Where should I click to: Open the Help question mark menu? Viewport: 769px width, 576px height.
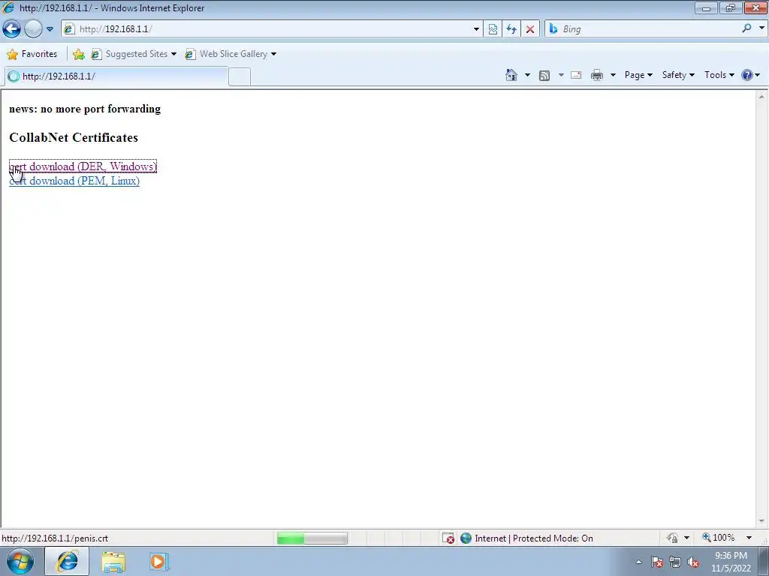click(750, 75)
